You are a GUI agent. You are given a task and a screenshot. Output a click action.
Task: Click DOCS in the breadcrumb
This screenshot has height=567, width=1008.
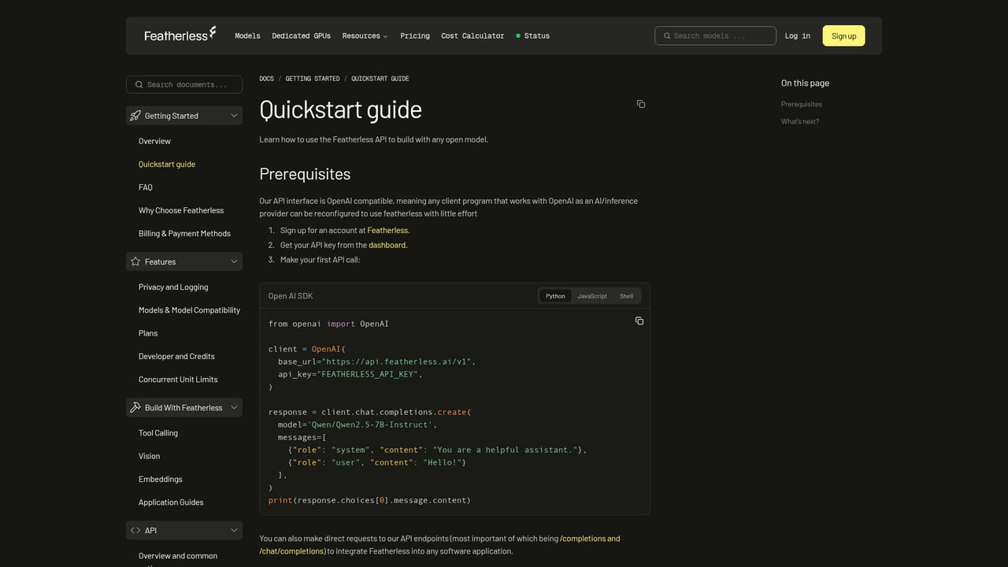(x=266, y=79)
